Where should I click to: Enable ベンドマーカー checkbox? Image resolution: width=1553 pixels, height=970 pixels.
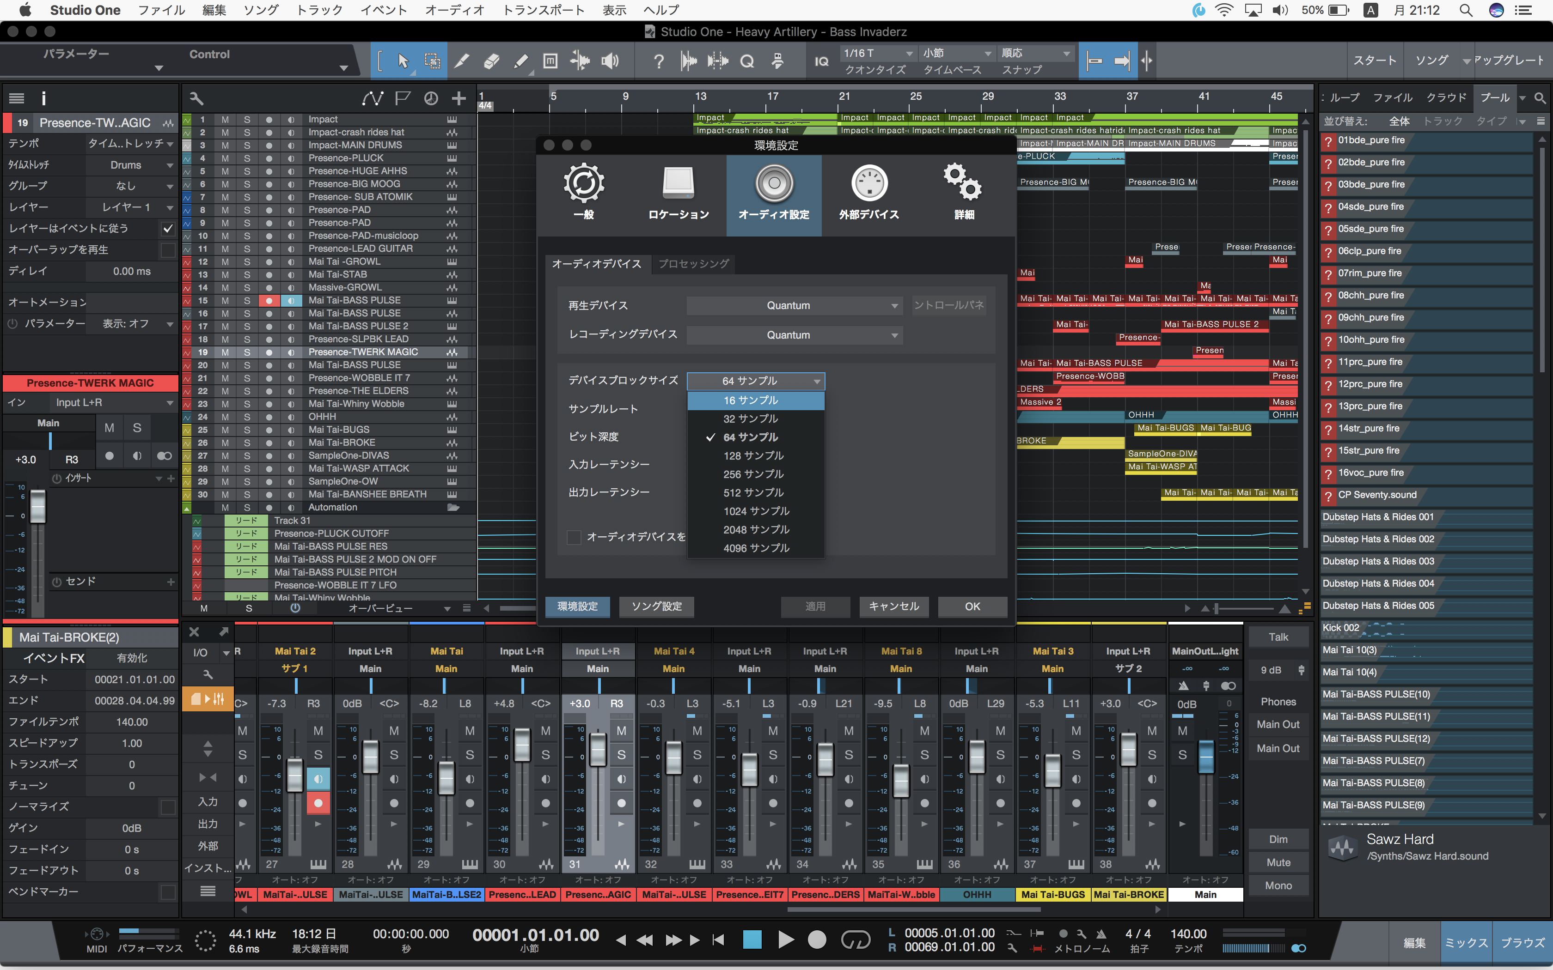[x=167, y=892]
